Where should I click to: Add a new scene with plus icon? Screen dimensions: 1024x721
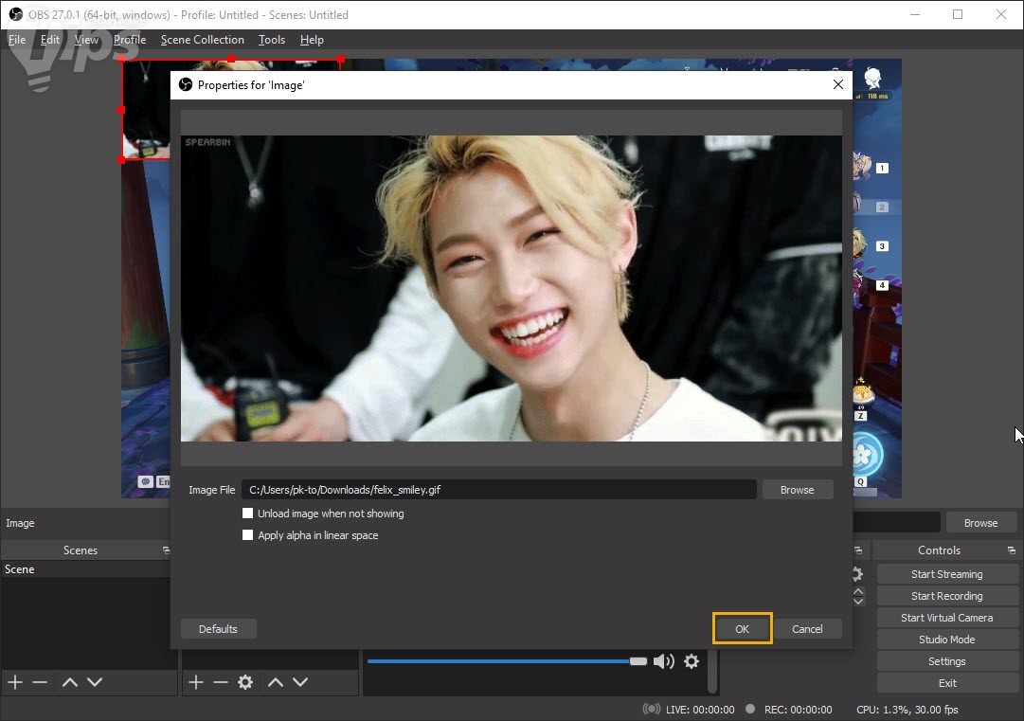coord(15,682)
